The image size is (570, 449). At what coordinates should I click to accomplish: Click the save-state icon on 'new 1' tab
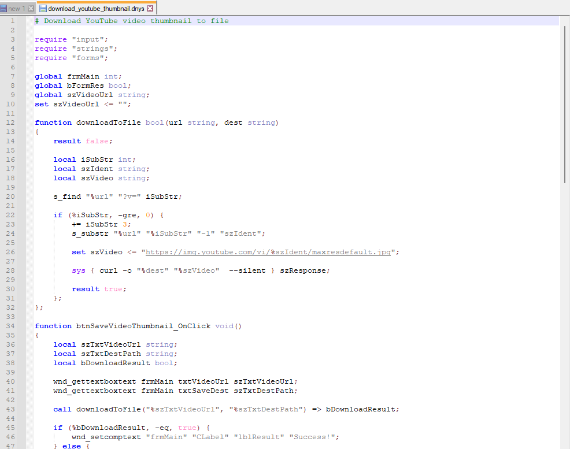[x=3, y=8]
